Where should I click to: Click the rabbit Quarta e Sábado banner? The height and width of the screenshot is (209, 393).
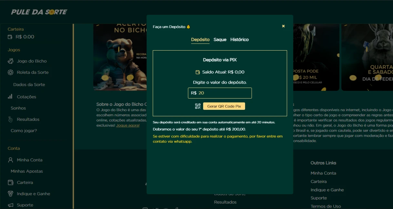click(x=367, y=57)
